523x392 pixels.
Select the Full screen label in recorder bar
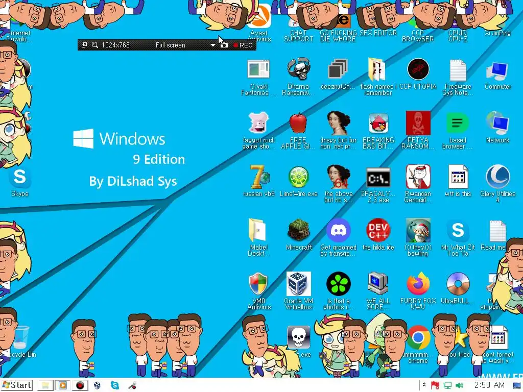170,45
